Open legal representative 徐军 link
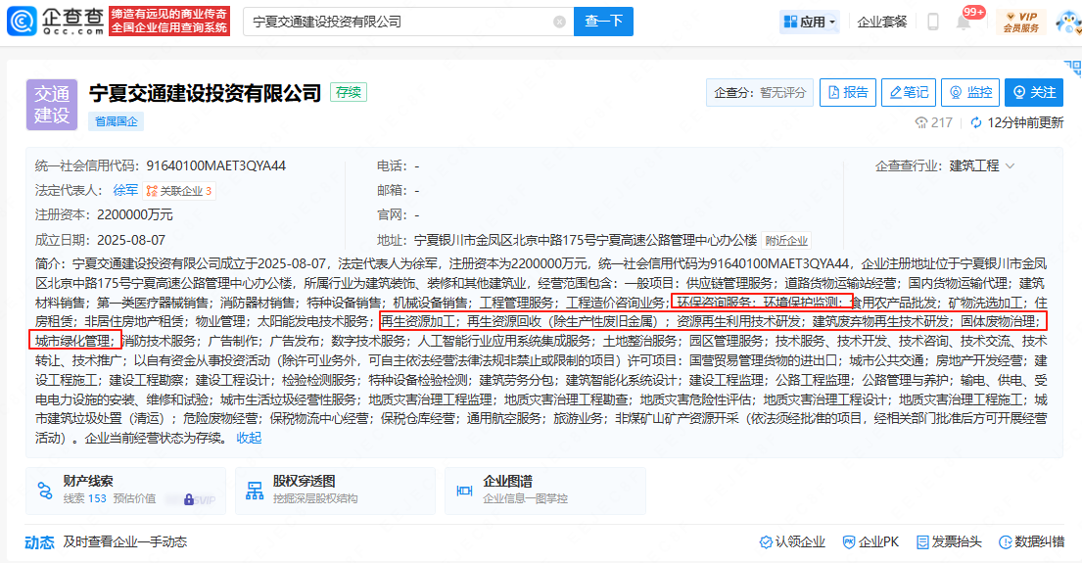The height and width of the screenshot is (563, 1082). (125, 190)
